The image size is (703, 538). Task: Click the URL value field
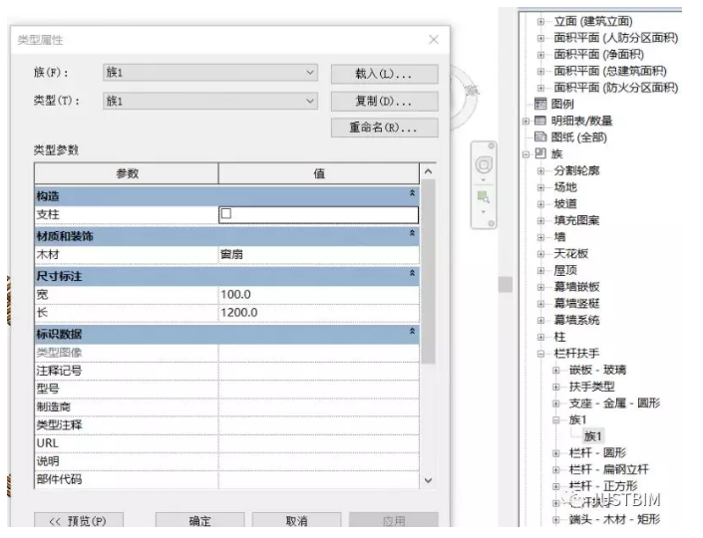319,443
